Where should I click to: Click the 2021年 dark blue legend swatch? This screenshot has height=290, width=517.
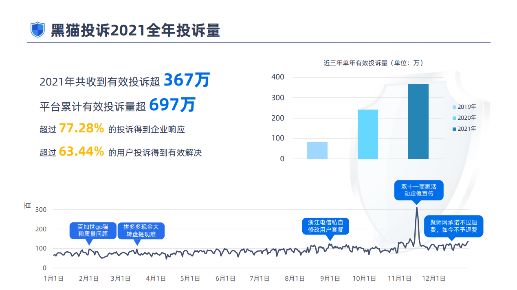click(454, 129)
